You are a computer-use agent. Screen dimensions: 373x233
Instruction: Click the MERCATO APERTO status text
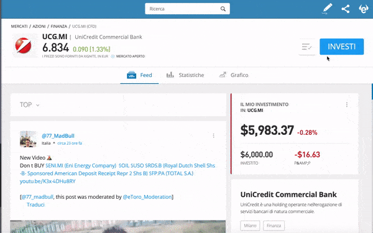(131, 57)
